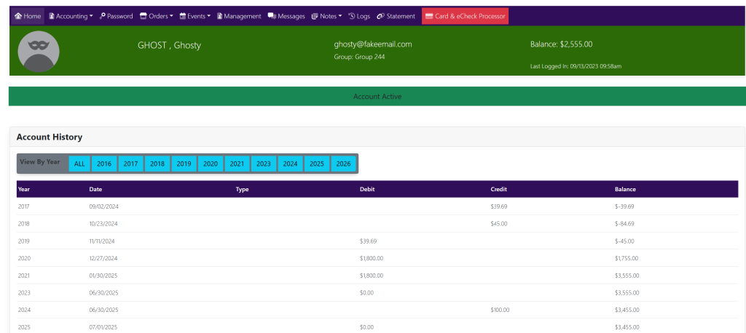Open Messages using the chat bubbles icon
The width and height of the screenshot is (746, 333).
tap(272, 16)
